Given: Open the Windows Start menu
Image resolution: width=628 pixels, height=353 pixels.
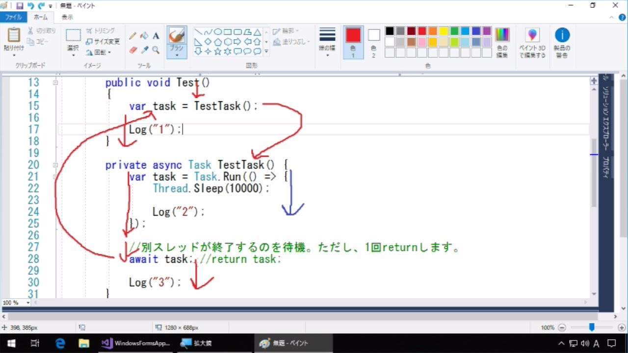Looking at the screenshot, I should click(11, 343).
